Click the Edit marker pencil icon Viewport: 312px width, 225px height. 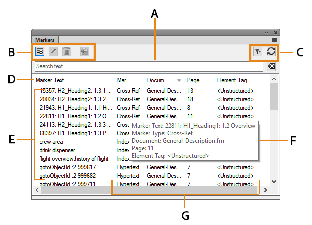53,51
